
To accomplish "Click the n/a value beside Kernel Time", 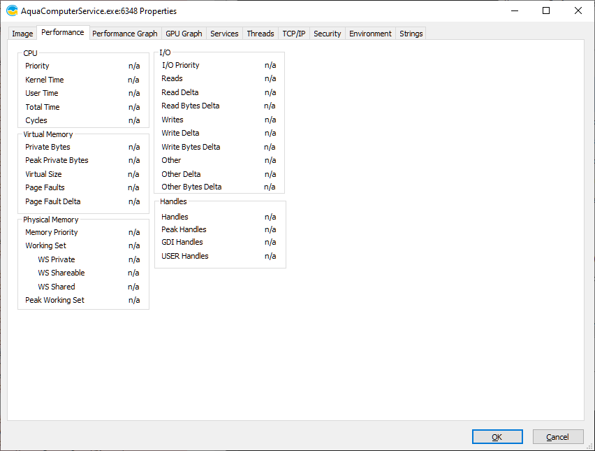I will (x=133, y=80).
